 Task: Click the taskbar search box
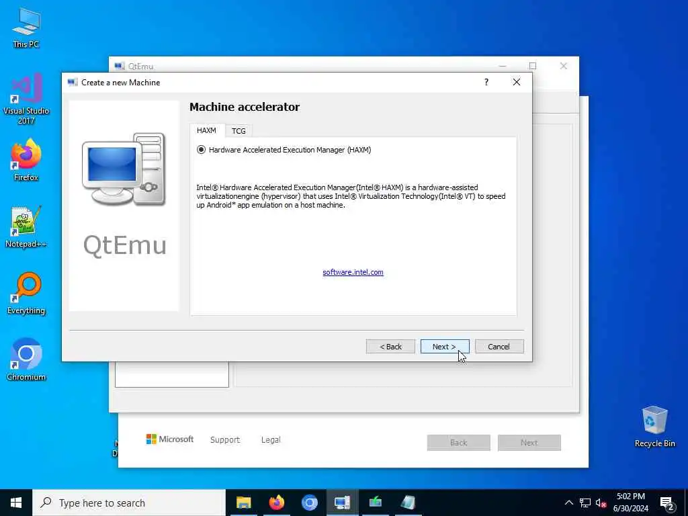[x=129, y=503]
